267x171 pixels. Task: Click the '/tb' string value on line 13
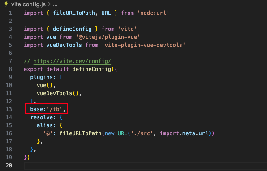point(55,109)
